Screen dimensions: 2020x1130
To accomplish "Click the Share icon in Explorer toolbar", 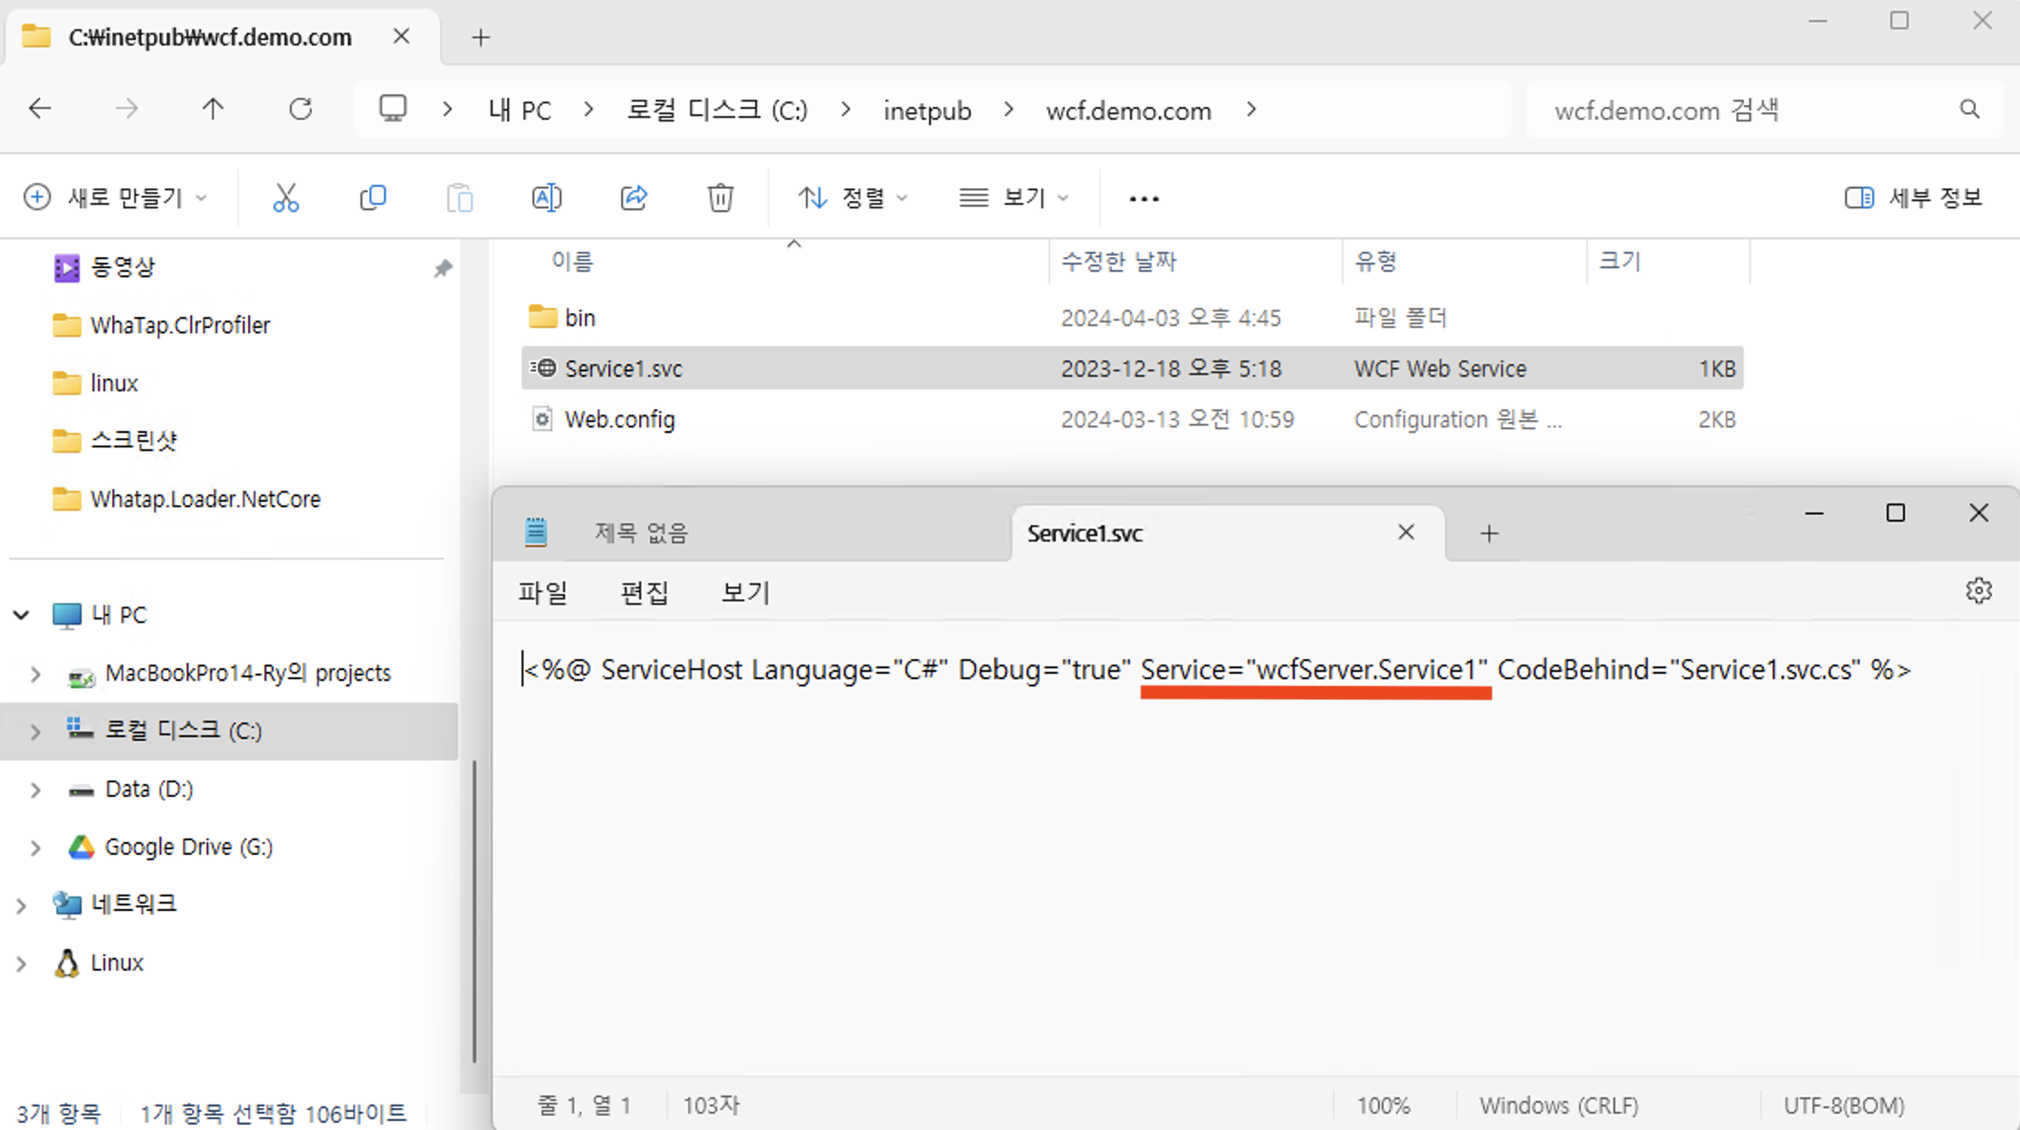I will (x=634, y=197).
